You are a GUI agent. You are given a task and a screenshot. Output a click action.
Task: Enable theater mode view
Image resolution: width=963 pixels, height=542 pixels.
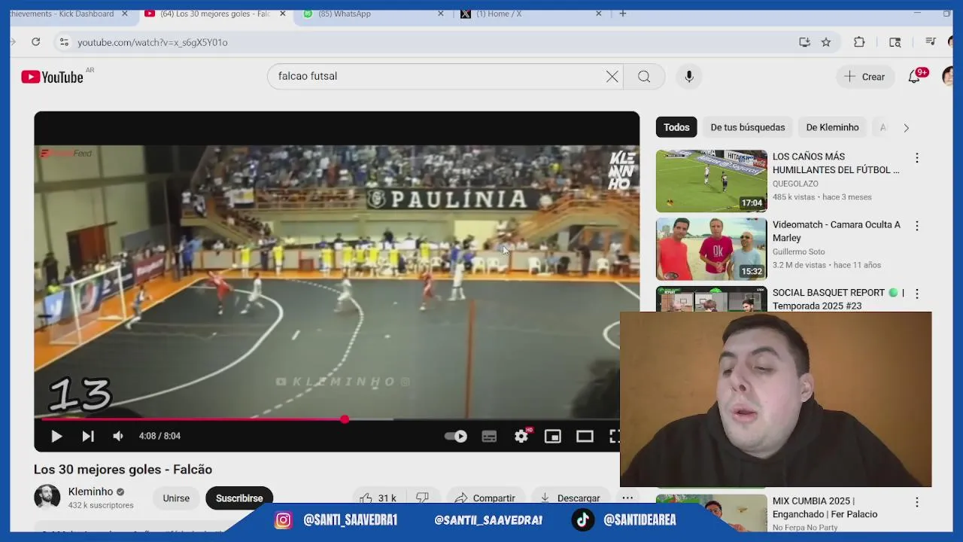tap(585, 436)
